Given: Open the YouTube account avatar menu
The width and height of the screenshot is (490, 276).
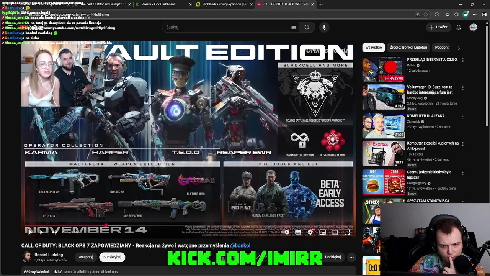Looking at the screenshot, I should (474, 27).
